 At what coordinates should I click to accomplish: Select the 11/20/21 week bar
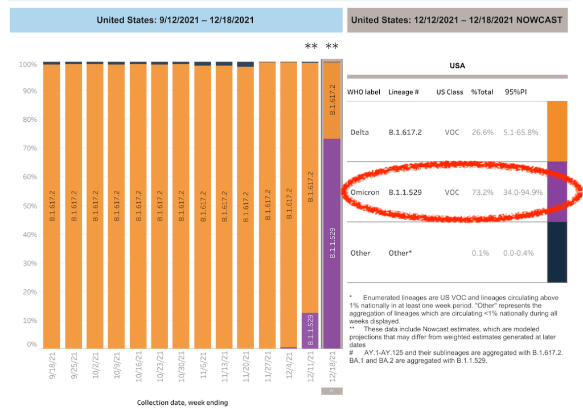tap(245, 205)
